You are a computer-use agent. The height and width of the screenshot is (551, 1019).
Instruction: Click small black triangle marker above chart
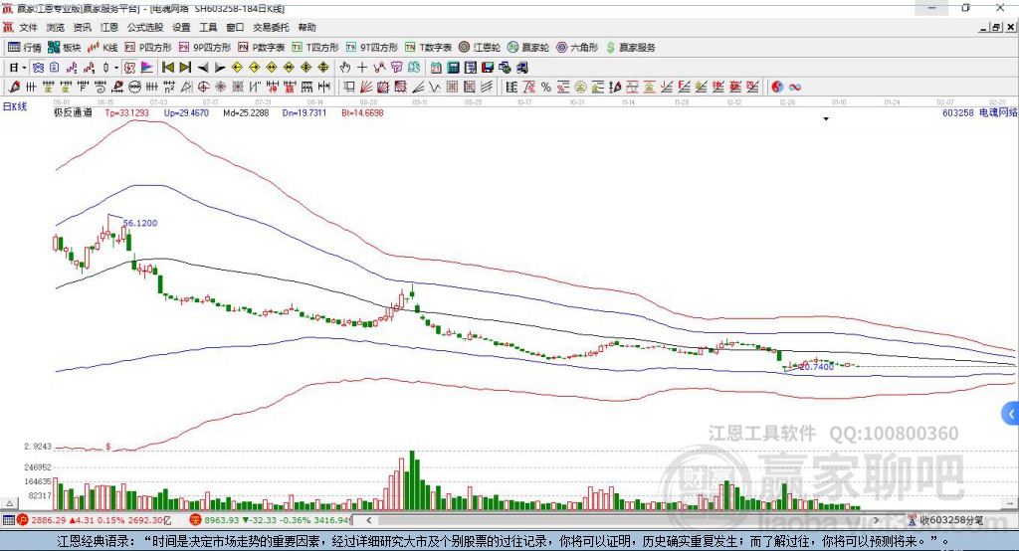pos(826,119)
